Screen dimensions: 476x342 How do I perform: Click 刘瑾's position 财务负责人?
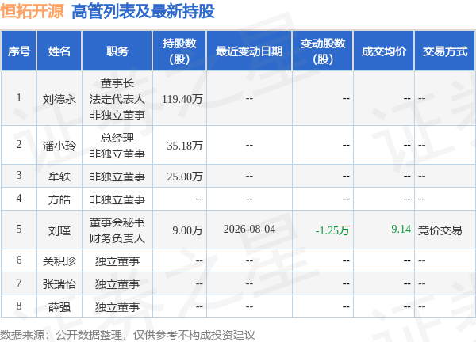[117, 238]
